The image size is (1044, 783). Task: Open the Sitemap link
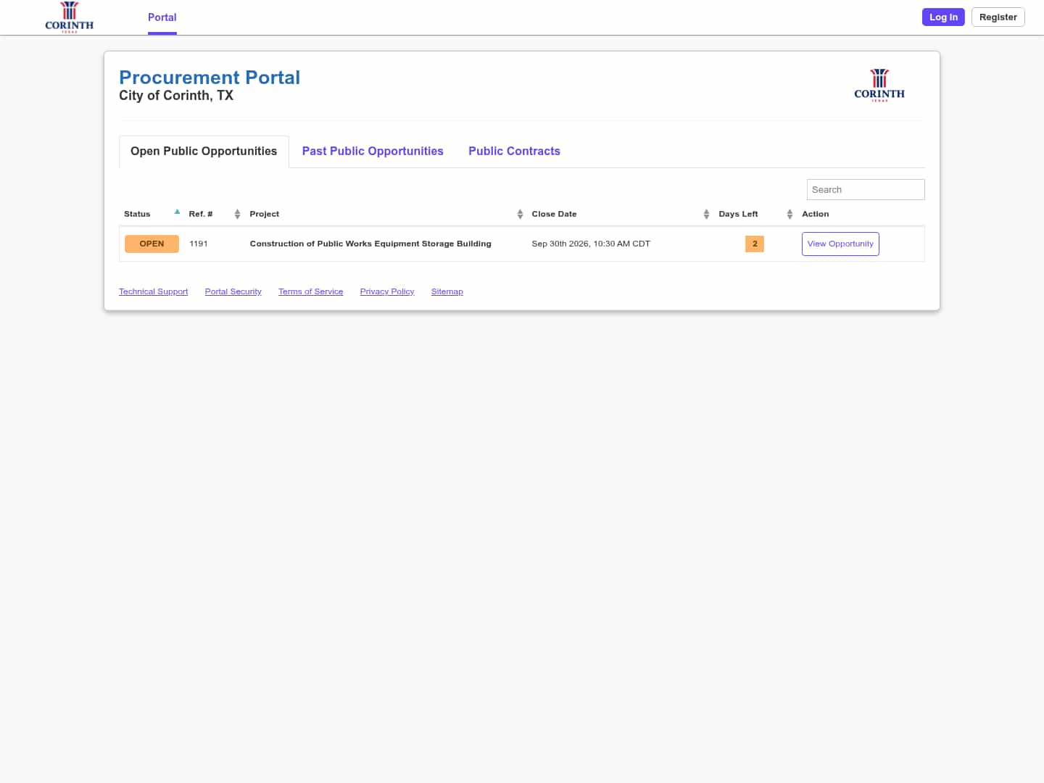(x=447, y=291)
